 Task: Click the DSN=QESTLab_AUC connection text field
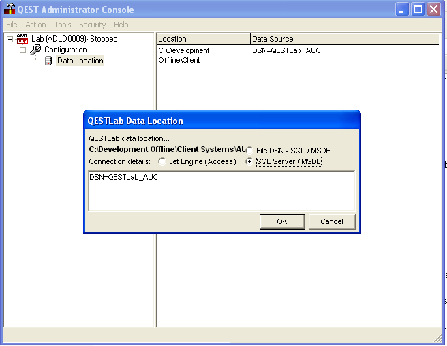click(x=221, y=191)
